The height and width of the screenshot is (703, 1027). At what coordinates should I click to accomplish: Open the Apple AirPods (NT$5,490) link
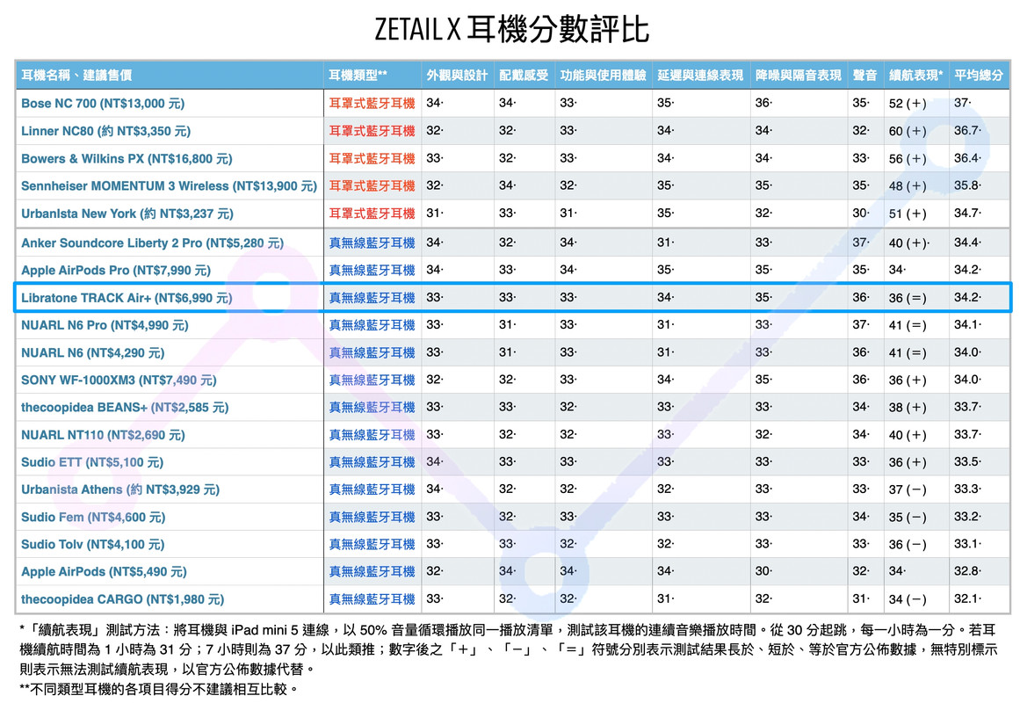click(x=104, y=572)
